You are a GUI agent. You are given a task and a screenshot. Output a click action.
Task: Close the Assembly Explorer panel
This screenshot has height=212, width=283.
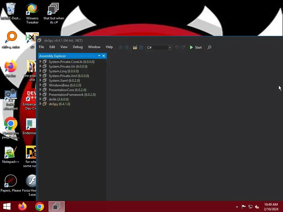pos(104,56)
